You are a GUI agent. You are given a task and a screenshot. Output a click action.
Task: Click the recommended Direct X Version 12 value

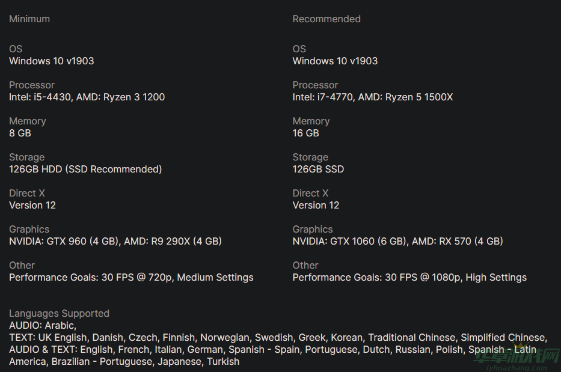316,206
